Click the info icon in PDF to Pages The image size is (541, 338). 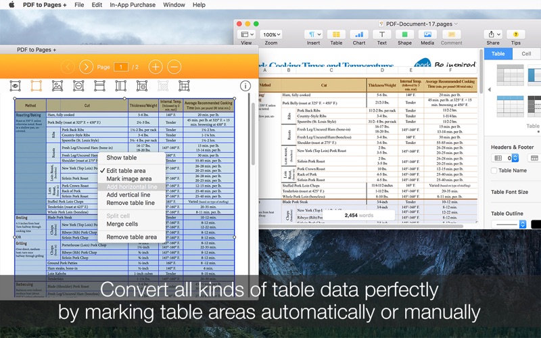click(245, 86)
